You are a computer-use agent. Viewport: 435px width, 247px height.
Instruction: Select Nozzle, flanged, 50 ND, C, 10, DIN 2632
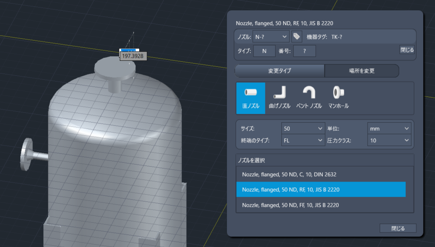pos(321,174)
